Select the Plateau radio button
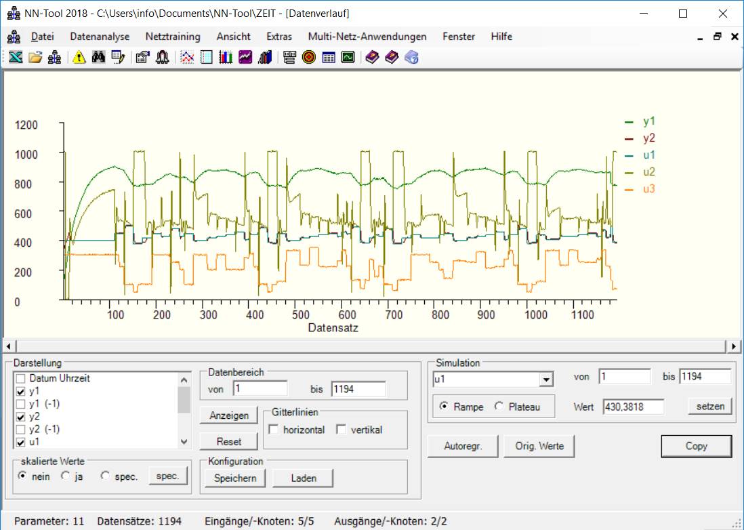The image size is (744, 530). coord(499,407)
